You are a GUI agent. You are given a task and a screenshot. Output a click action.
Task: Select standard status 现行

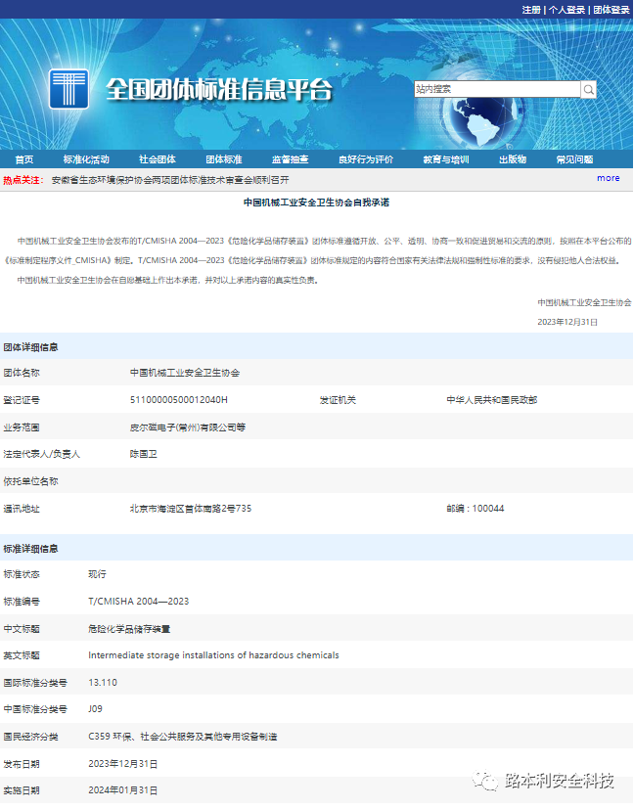tap(98, 574)
